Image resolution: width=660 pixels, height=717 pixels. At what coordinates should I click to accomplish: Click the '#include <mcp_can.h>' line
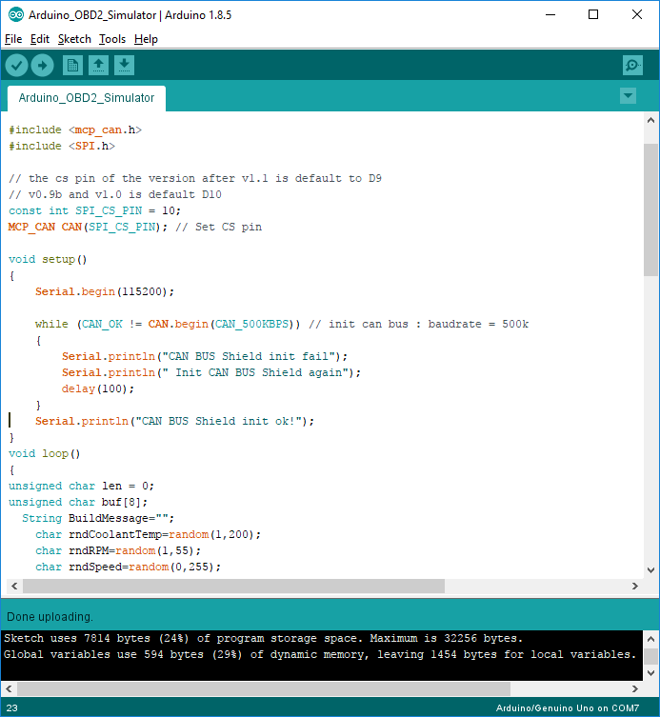[x=75, y=129]
